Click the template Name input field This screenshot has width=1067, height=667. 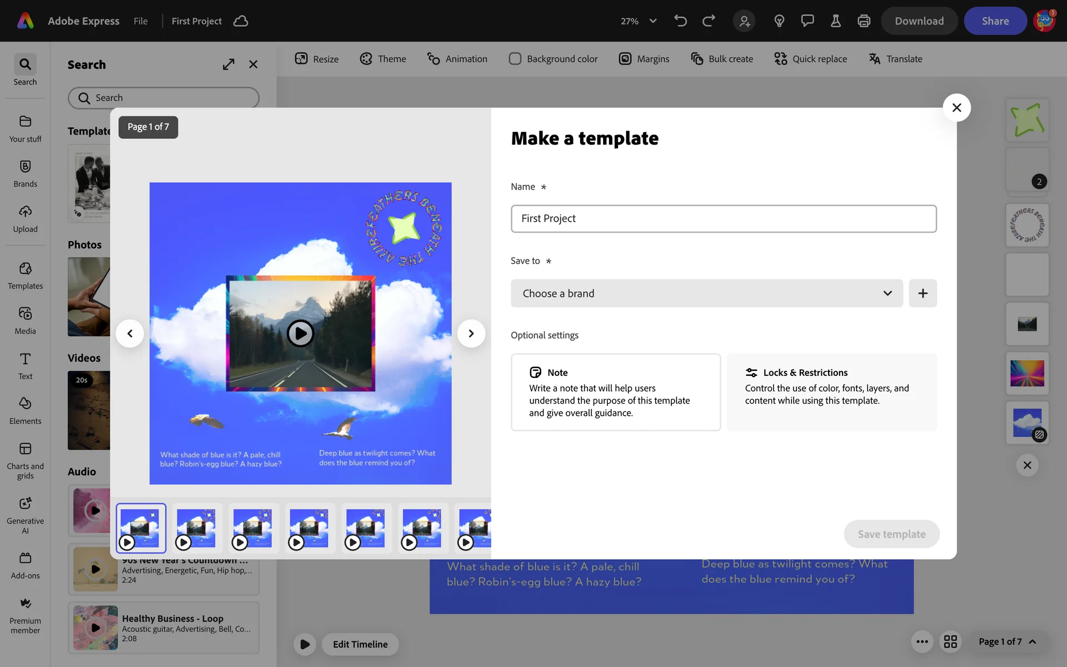723,218
